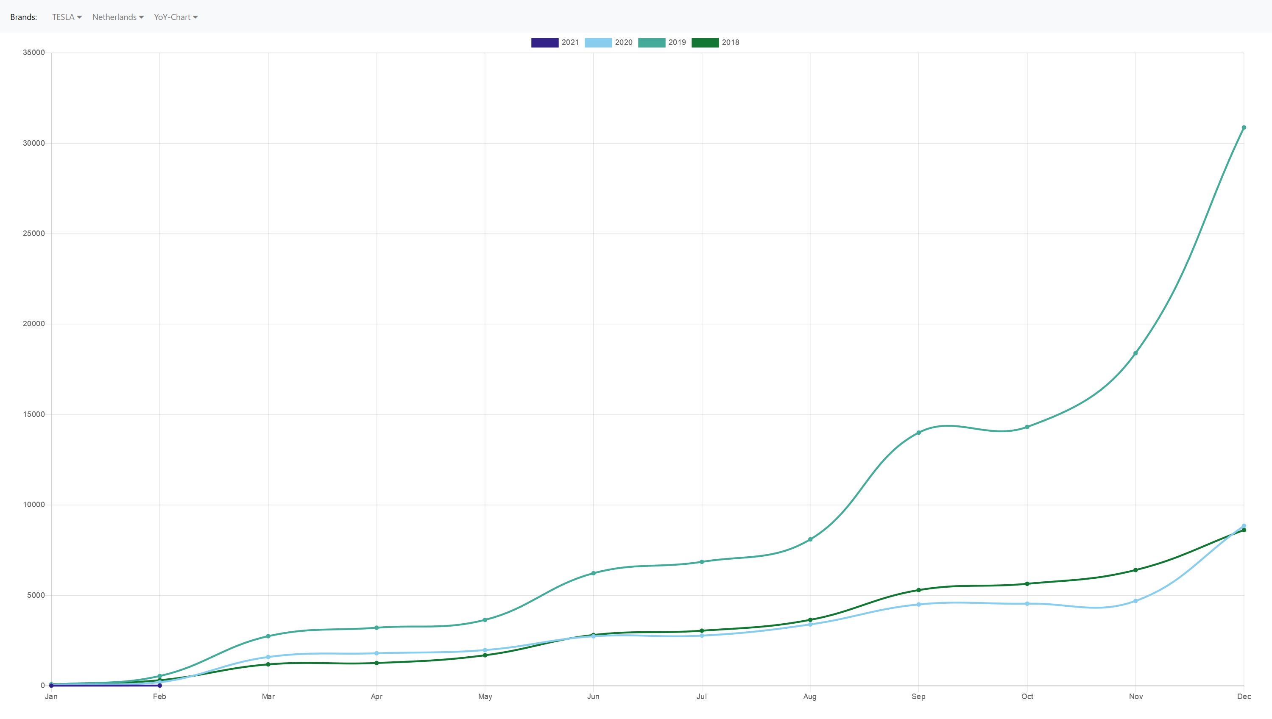Viewport: 1272px width, 719px height.
Task: Hide the 2019 series via legend box
Action: pos(651,42)
